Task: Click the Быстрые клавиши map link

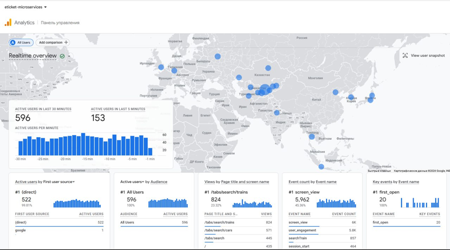Action: (379, 171)
